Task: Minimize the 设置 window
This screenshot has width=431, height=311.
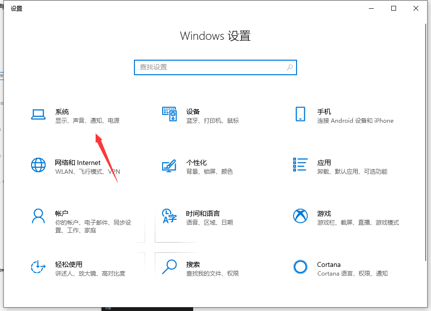Action: [x=371, y=8]
